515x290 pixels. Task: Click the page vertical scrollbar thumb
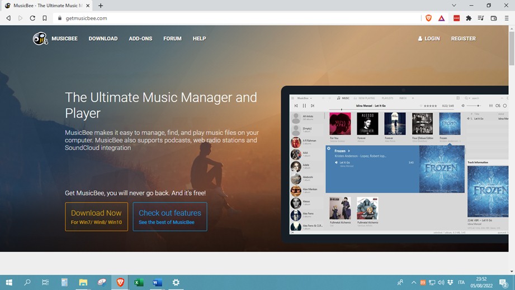point(512,49)
